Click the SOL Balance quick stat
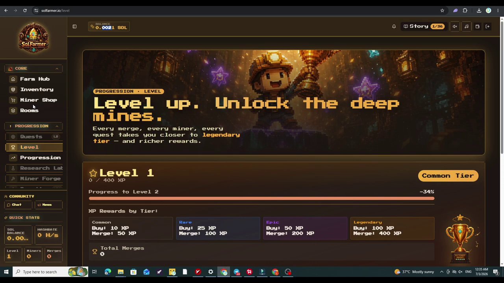The width and height of the screenshot is (504, 283). pos(19,235)
